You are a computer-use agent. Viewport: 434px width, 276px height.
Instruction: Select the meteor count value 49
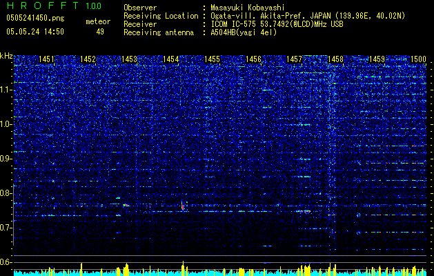100,32
